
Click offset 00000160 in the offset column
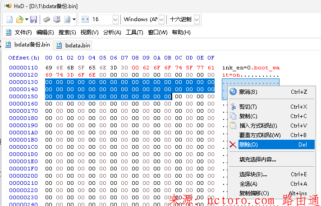point(23,104)
